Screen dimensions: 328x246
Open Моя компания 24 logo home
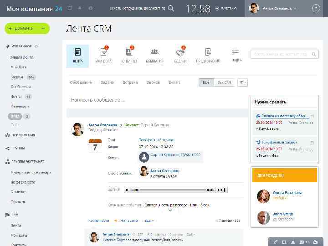(34, 9)
